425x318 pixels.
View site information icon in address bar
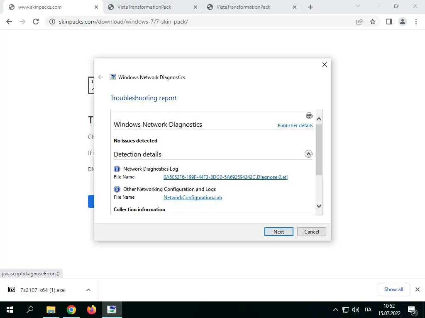click(52, 22)
